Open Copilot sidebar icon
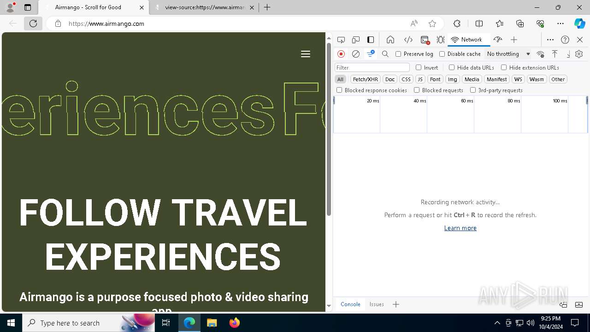This screenshot has width=590, height=332. [579, 24]
